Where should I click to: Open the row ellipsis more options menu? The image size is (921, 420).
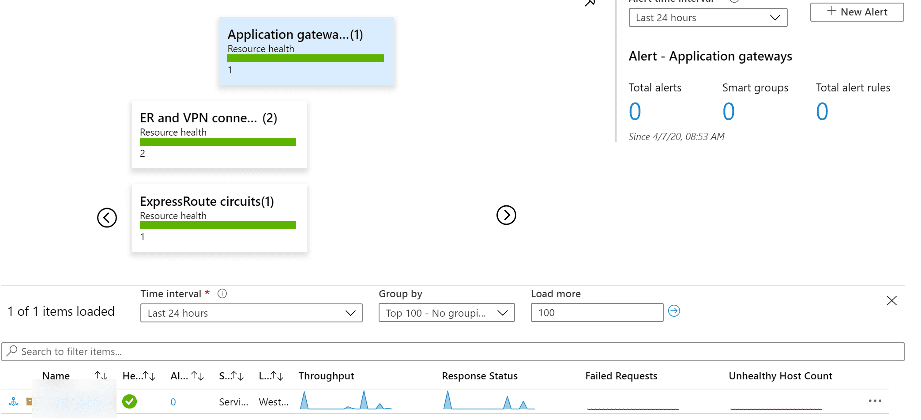click(875, 401)
